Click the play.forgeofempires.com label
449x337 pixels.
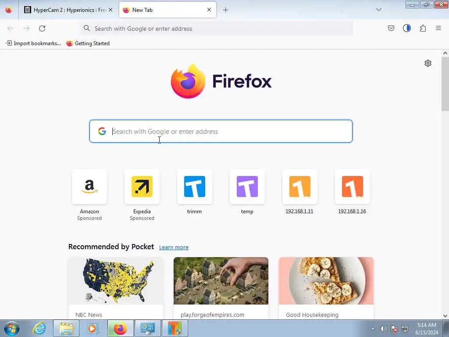coord(212,315)
